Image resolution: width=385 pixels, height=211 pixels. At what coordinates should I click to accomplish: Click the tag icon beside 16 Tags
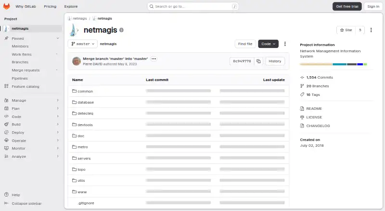coord(302,94)
